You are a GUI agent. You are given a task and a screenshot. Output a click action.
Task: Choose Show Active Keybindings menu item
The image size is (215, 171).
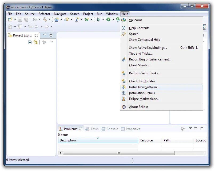coord(161,48)
